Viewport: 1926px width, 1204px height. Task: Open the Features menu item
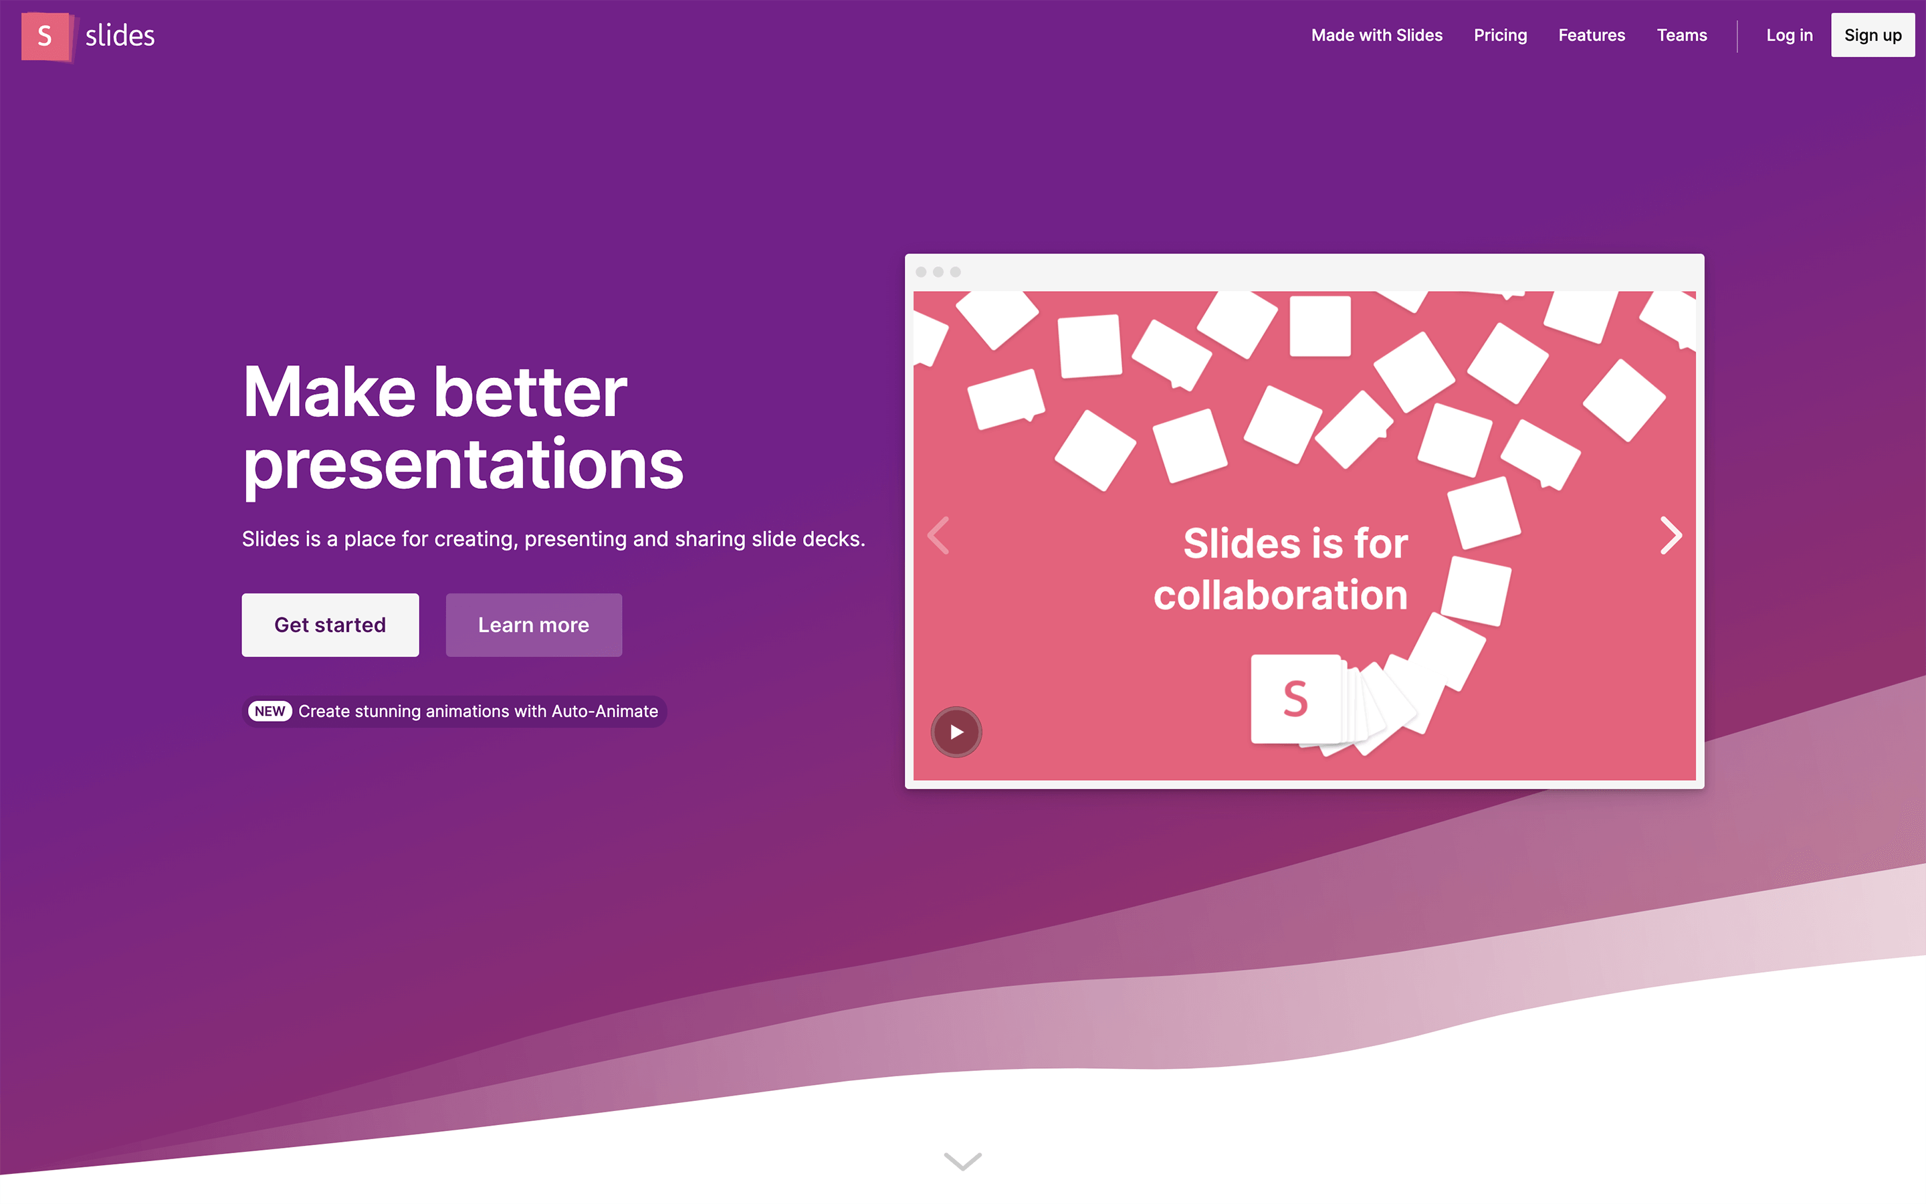[1592, 35]
